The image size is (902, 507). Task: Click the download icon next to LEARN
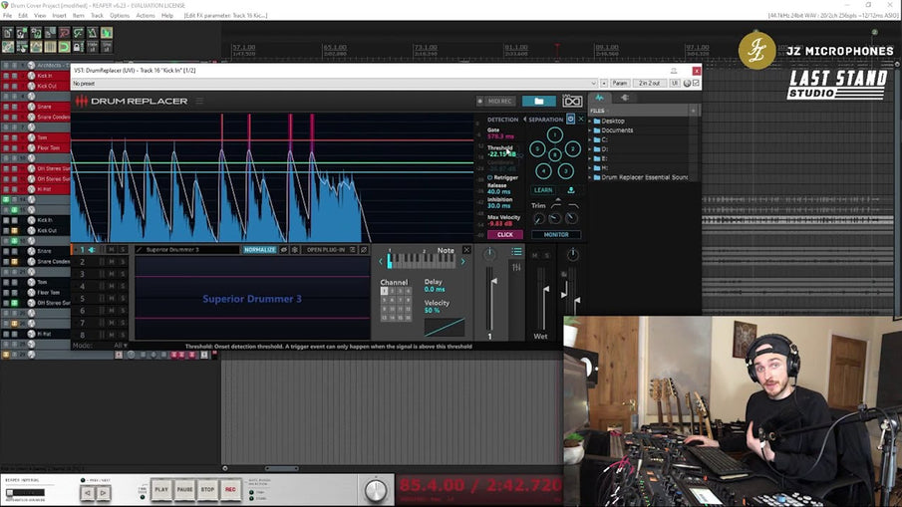click(x=571, y=189)
